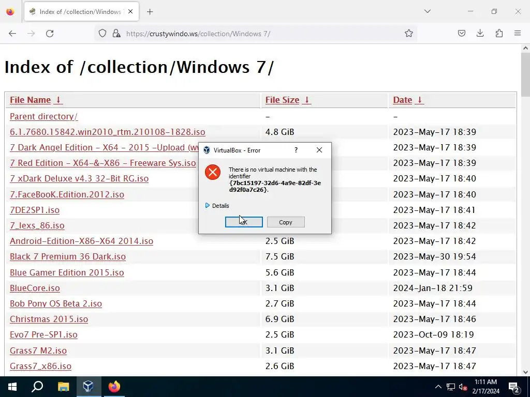Click the padlock site information icon

coord(116,34)
